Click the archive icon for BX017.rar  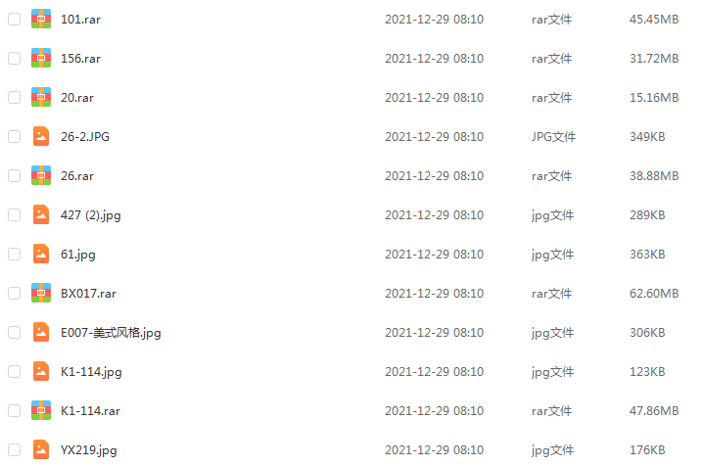41,294
